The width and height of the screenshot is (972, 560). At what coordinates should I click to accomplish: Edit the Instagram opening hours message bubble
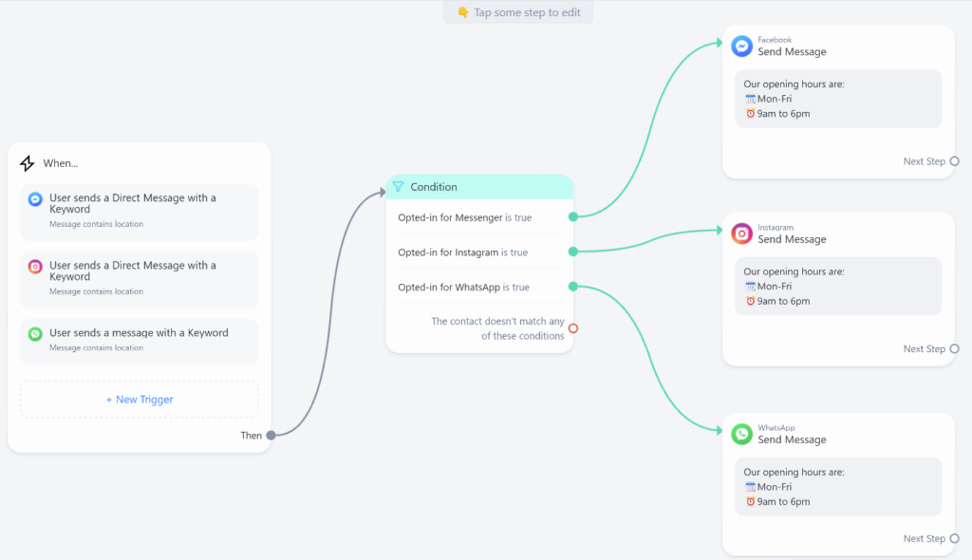(x=838, y=286)
